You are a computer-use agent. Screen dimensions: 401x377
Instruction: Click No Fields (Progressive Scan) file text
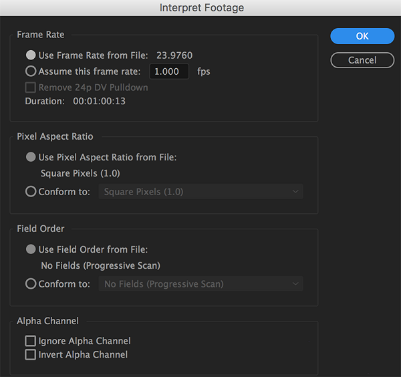pos(100,265)
